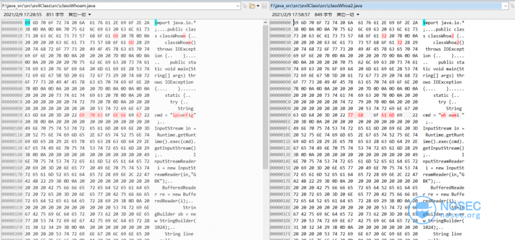515x240 pixels.
Task: Click the save floppy disk icon
Action: pos(264,6)
